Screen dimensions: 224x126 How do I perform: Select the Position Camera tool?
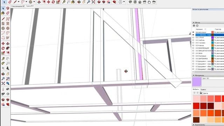click(3, 89)
